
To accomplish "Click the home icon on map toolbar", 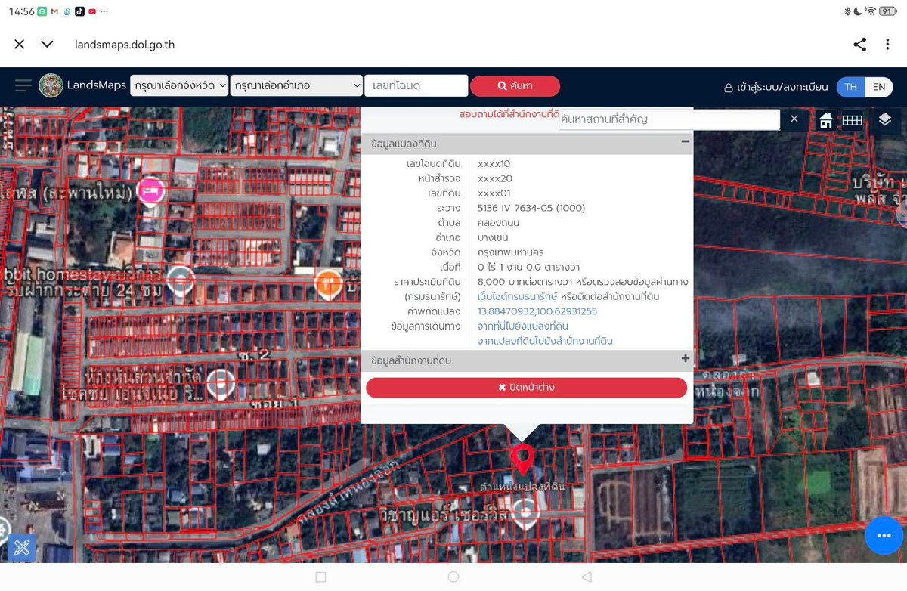I will (x=826, y=120).
